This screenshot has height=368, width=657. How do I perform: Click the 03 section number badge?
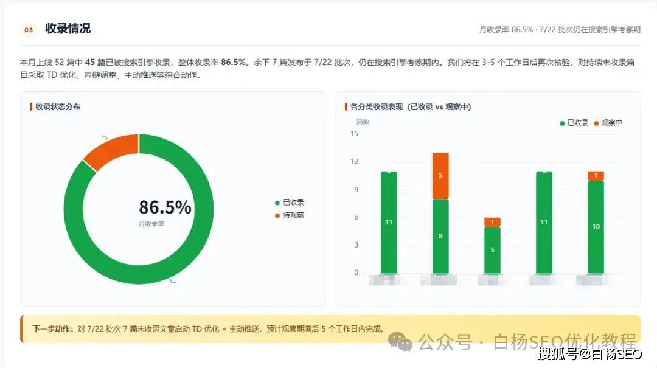[x=29, y=30]
